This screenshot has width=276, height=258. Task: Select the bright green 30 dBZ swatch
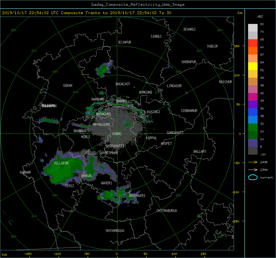253,127
